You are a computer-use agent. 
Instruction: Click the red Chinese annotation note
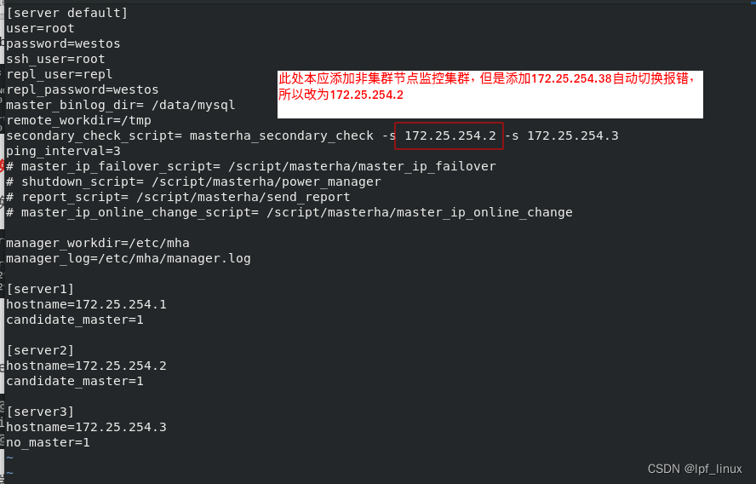(x=489, y=87)
